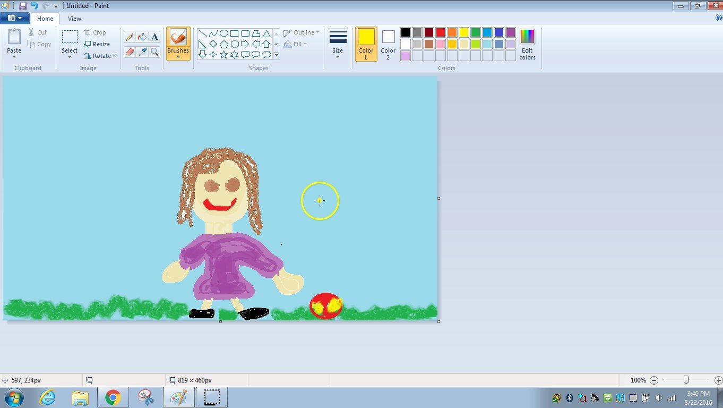Switch to the View tab
This screenshot has width=723, height=408.
coord(74,18)
